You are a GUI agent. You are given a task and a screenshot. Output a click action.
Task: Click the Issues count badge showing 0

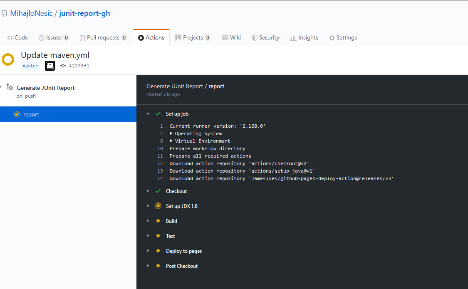[x=66, y=37]
